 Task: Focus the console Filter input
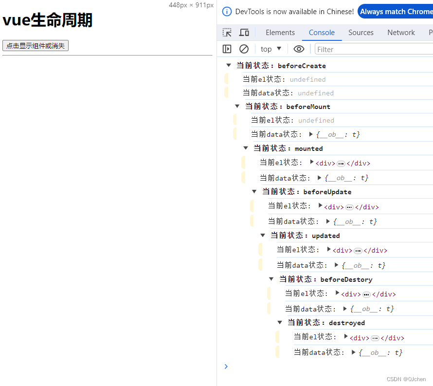tap(374, 50)
